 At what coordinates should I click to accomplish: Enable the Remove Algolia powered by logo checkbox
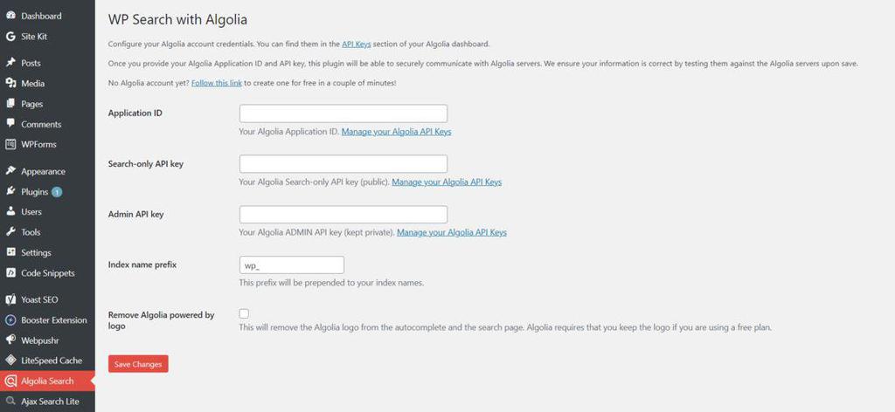pyautogui.click(x=244, y=313)
